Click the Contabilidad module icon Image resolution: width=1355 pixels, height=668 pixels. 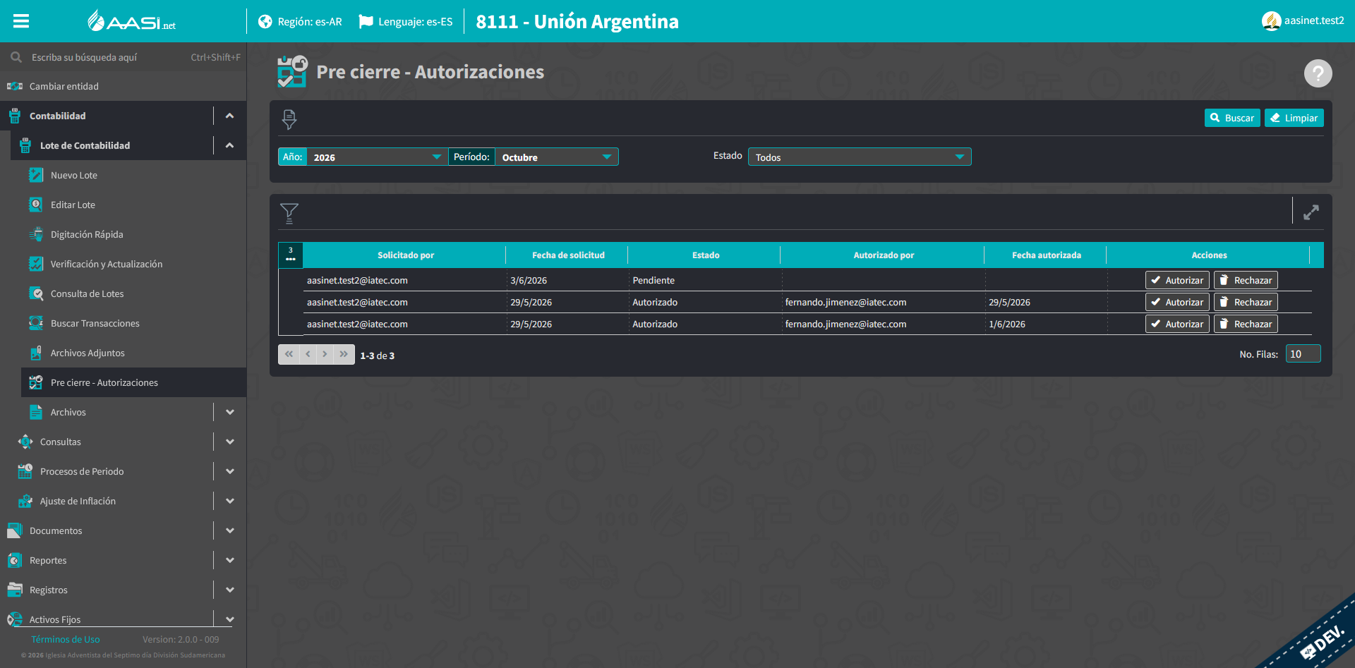15,116
